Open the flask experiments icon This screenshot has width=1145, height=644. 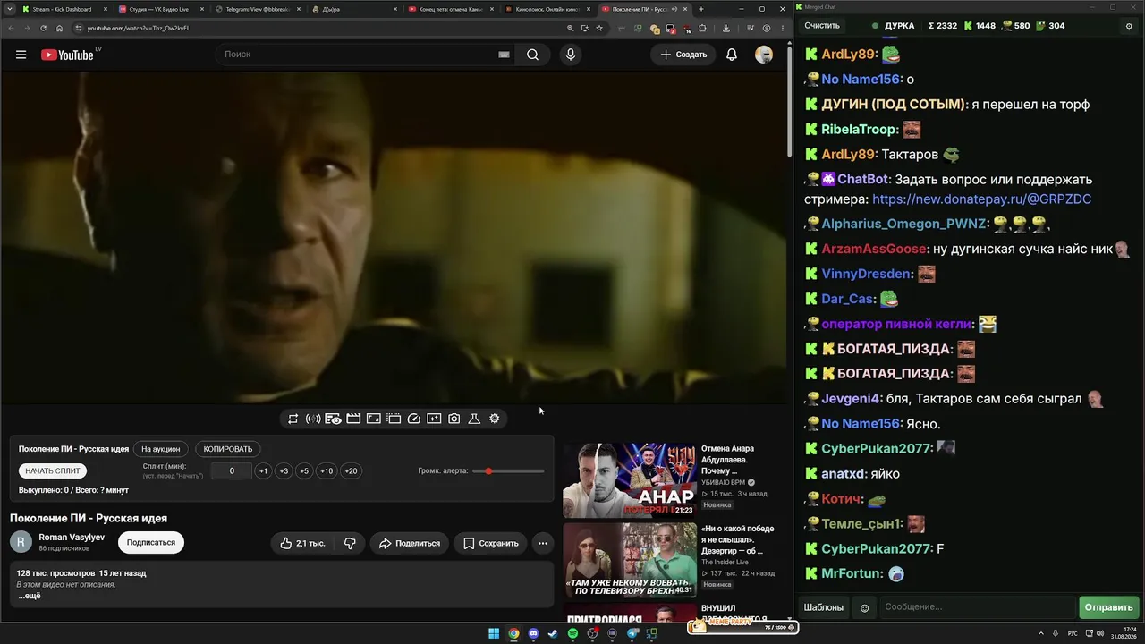pyautogui.click(x=474, y=419)
